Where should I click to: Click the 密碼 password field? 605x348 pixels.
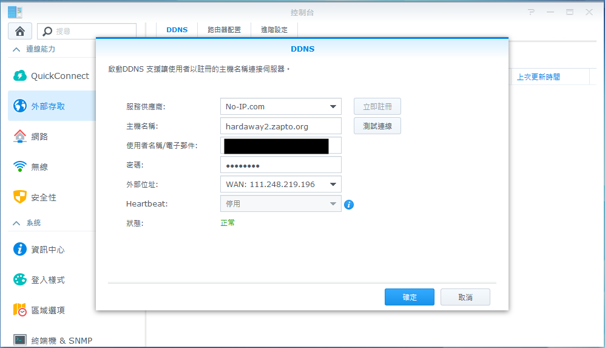tap(280, 165)
